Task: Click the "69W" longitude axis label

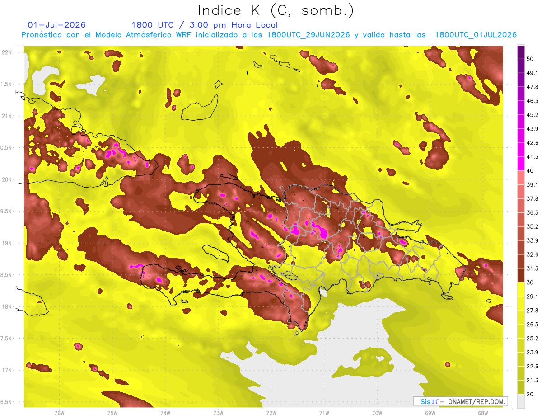Action: (x=430, y=413)
